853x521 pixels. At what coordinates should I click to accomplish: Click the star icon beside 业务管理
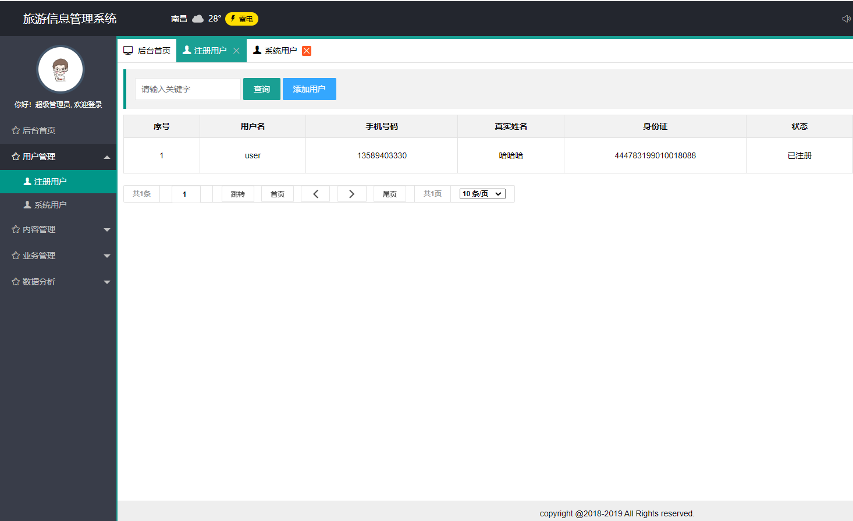16,256
